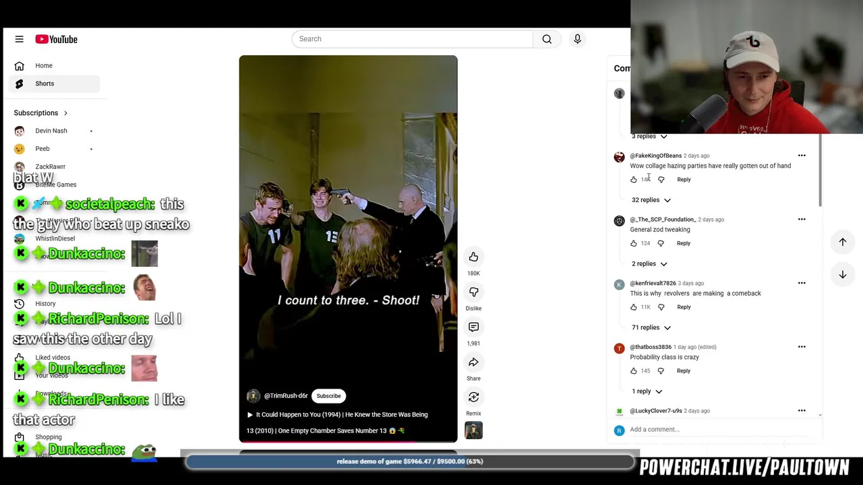Dislike the short video

click(473, 292)
